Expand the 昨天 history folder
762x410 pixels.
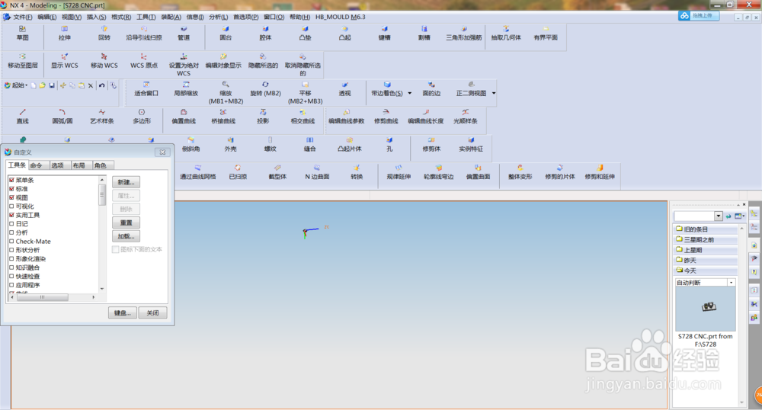point(706,261)
